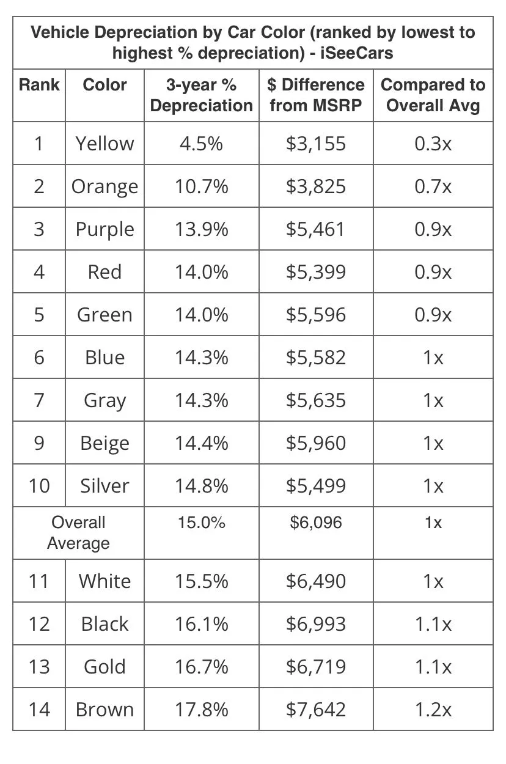Click the Purple row's $5,461 value

click(x=316, y=229)
